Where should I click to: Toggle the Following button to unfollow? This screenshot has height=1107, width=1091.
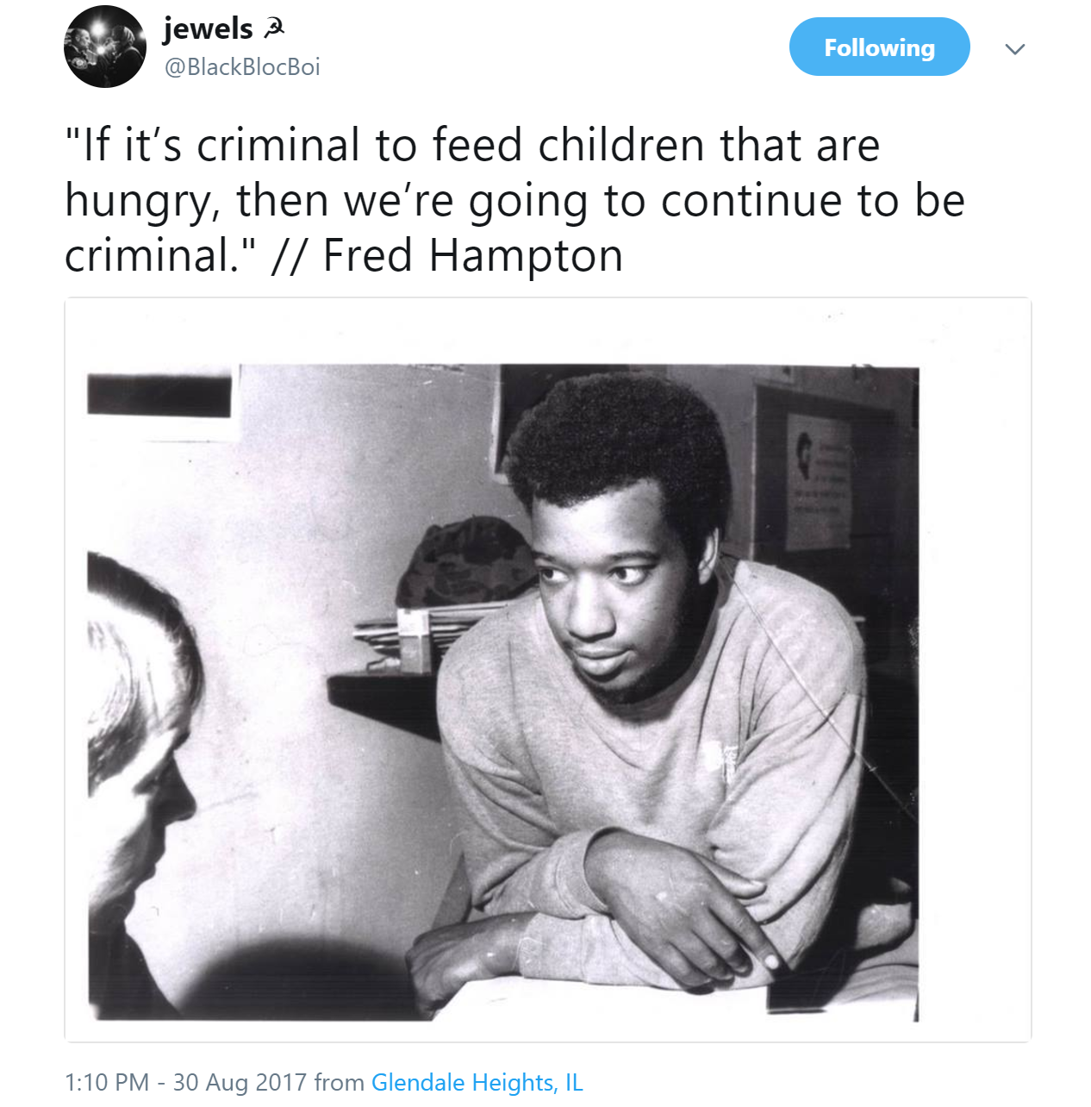point(878,47)
